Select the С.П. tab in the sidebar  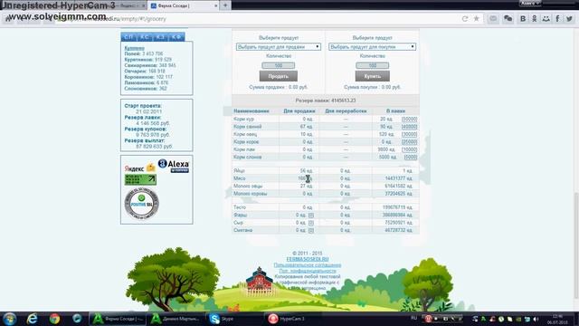tap(128, 37)
